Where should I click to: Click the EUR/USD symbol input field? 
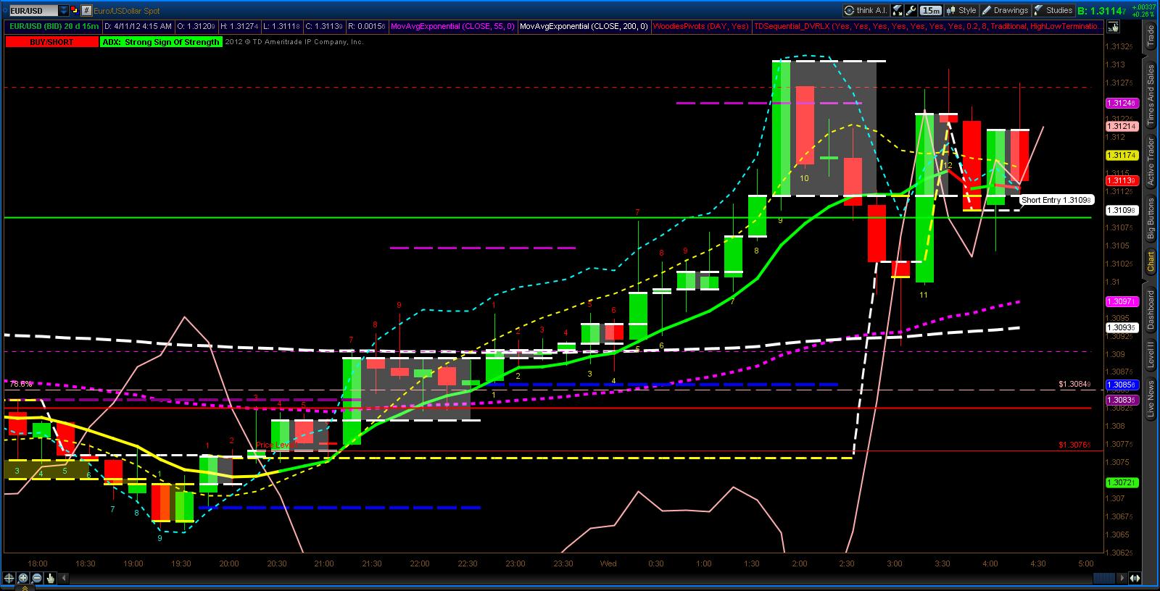point(34,11)
